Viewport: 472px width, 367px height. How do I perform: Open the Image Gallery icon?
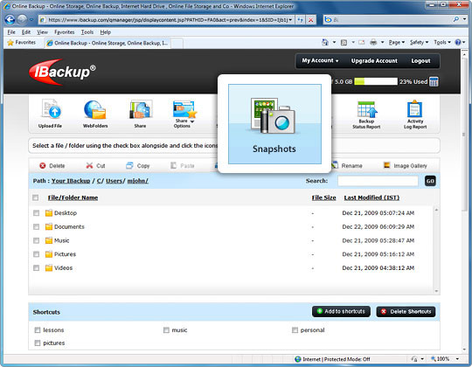[x=387, y=165]
